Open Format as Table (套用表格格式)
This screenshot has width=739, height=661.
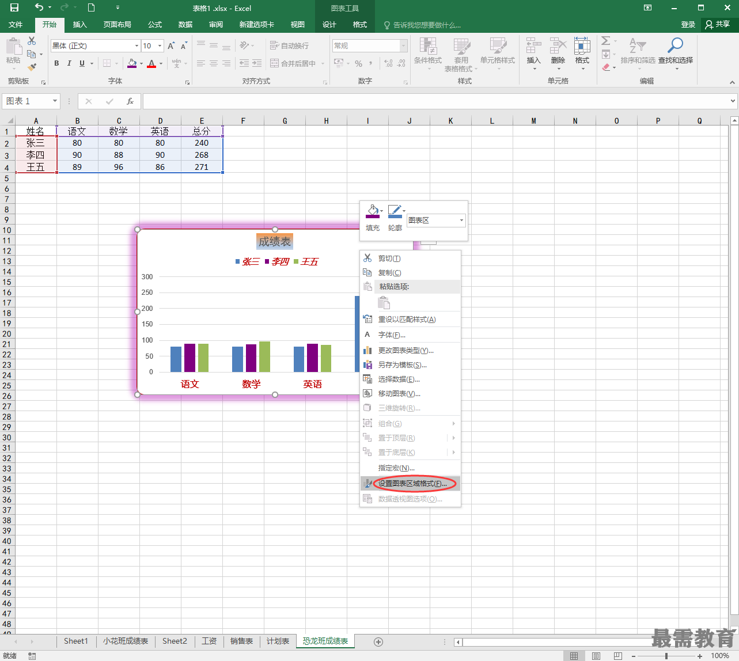(x=461, y=55)
